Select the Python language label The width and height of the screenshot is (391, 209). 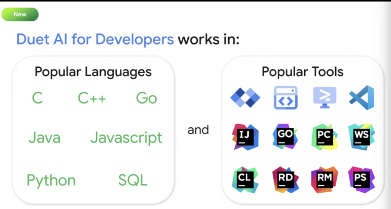(51, 180)
